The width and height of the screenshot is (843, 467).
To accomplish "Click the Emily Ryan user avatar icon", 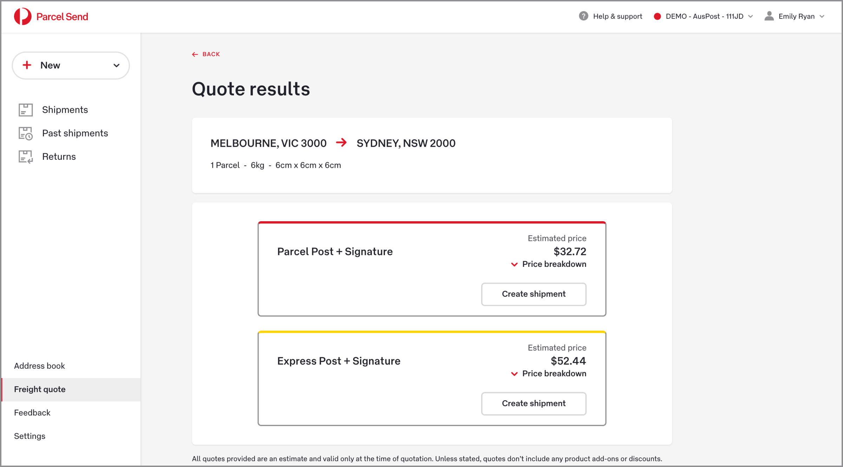I will tap(769, 16).
